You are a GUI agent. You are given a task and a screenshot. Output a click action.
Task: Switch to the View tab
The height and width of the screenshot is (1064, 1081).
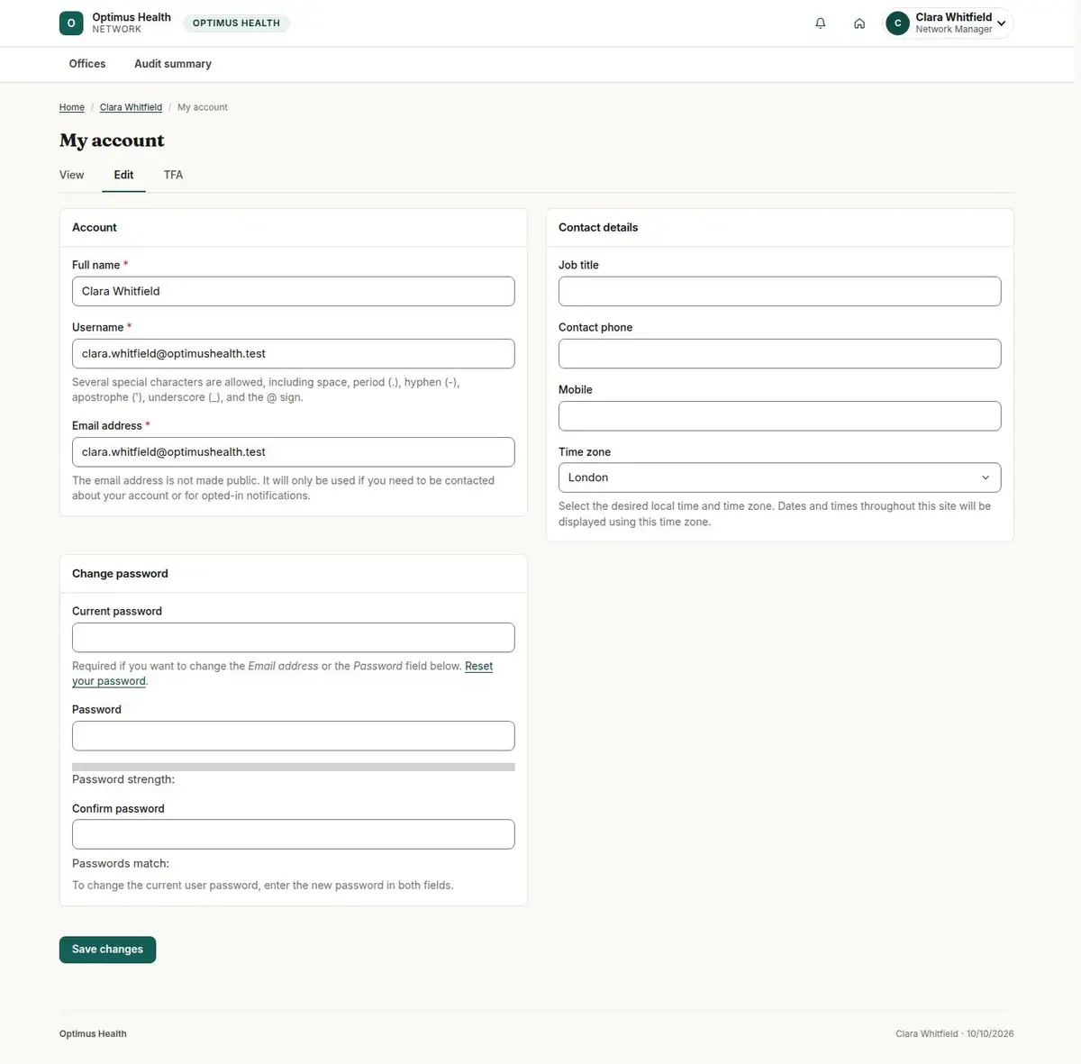(x=72, y=175)
